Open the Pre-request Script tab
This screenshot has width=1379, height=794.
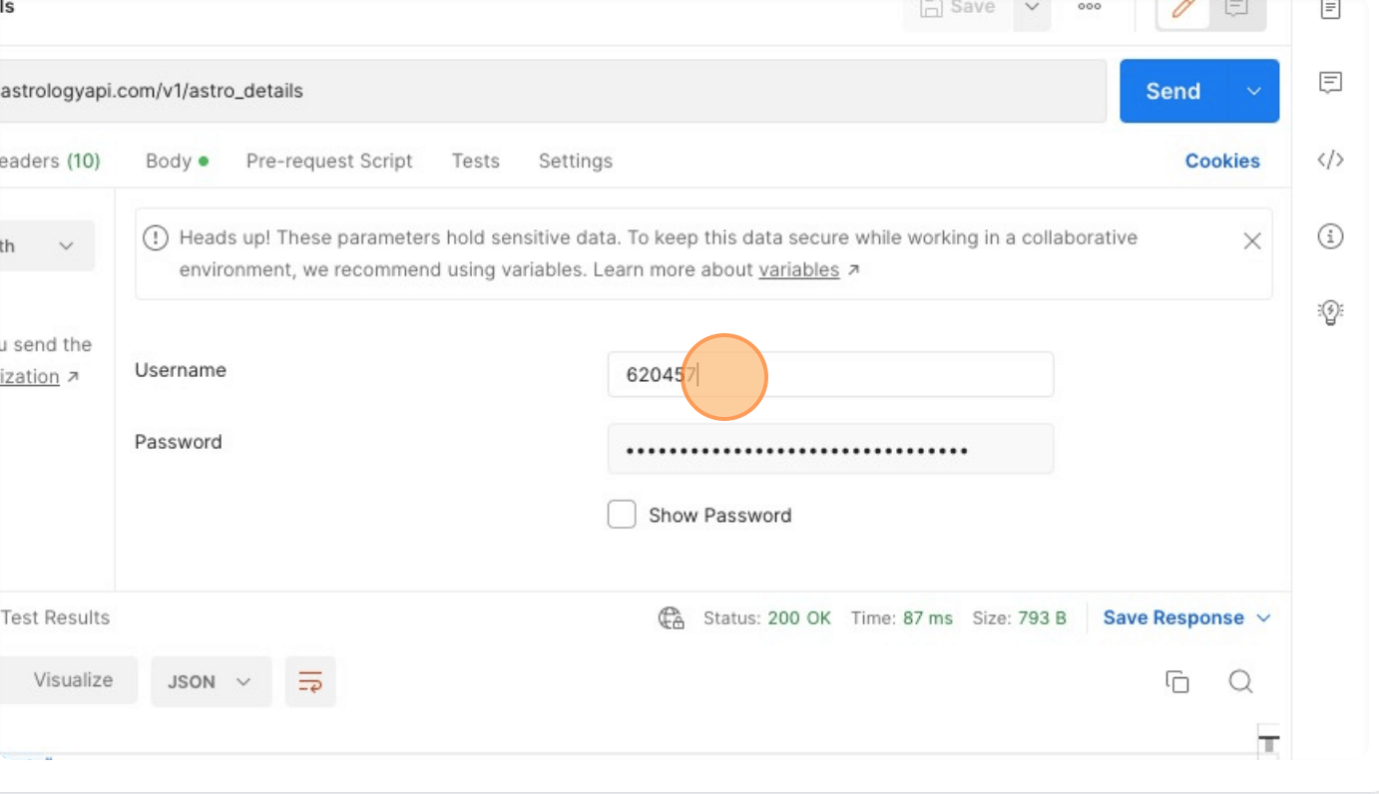pyautogui.click(x=329, y=161)
